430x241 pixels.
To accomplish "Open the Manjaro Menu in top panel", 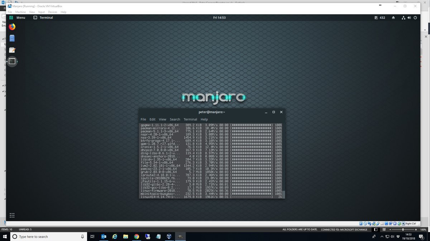I will (x=17, y=18).
